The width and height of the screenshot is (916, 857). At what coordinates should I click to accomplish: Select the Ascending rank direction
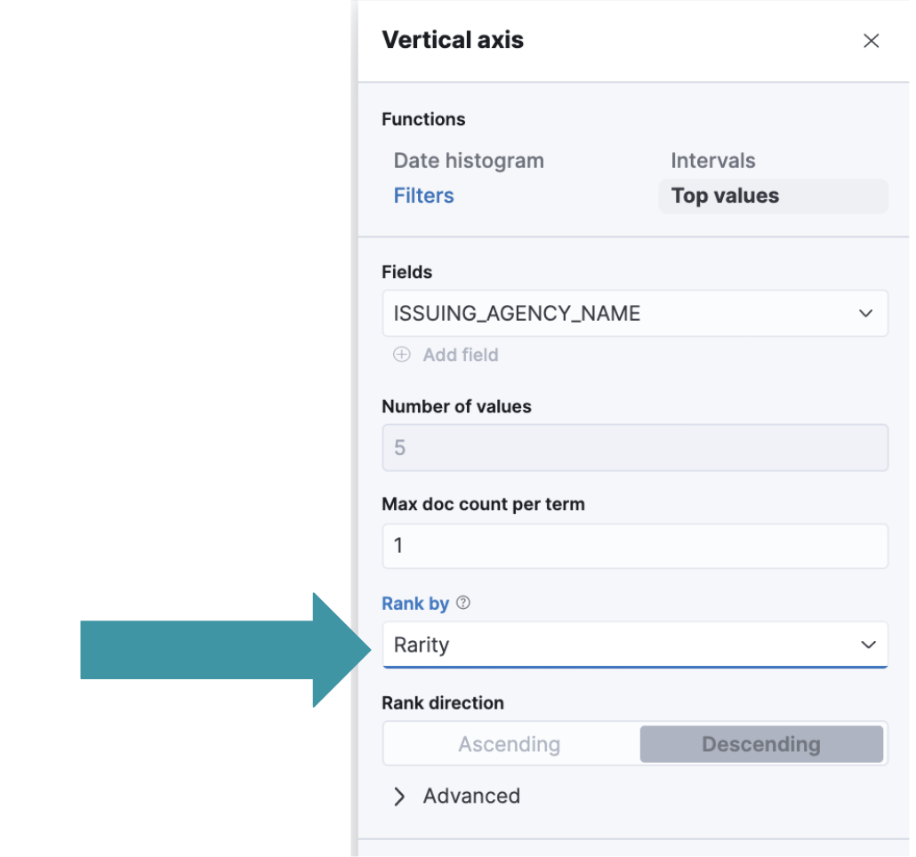click(510, 744)
